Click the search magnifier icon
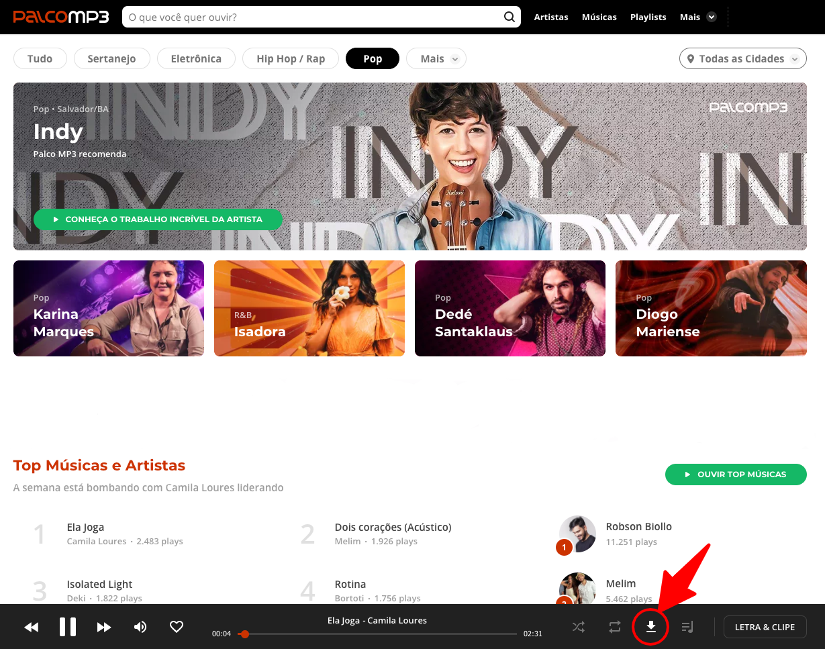Screen dimensions: 825x649 509,16
